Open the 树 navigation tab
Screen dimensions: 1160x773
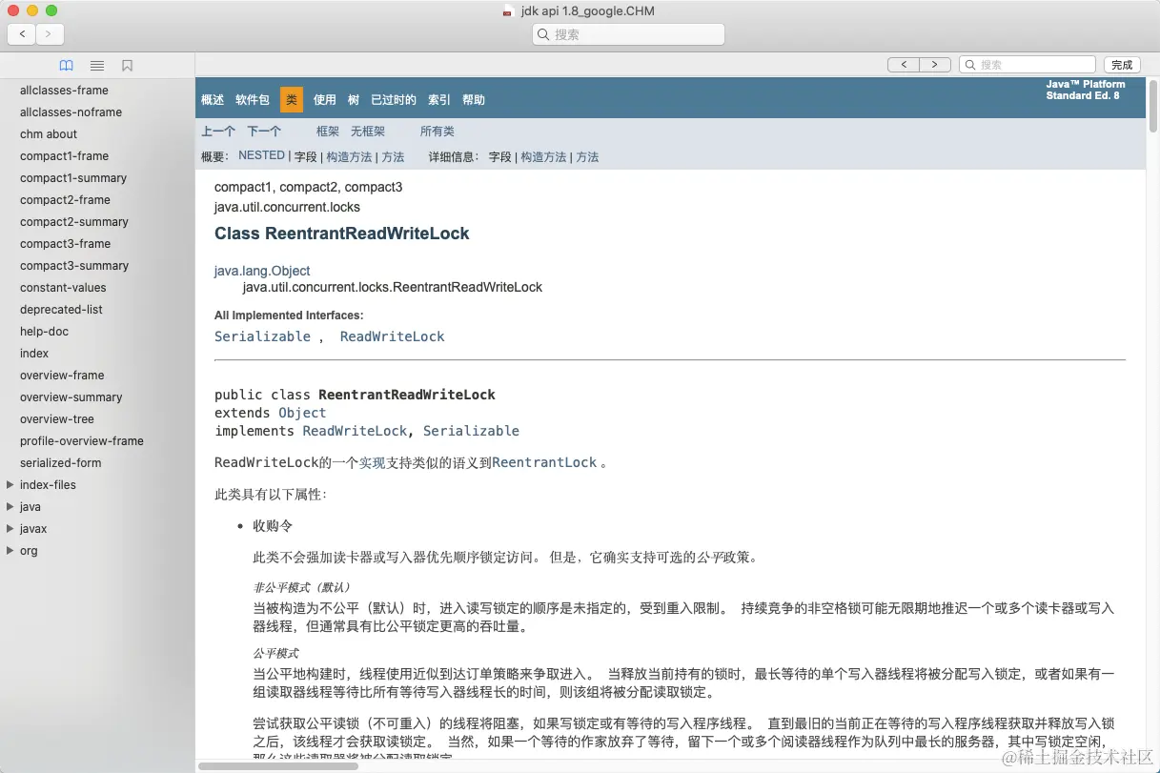tap(354, 100)
